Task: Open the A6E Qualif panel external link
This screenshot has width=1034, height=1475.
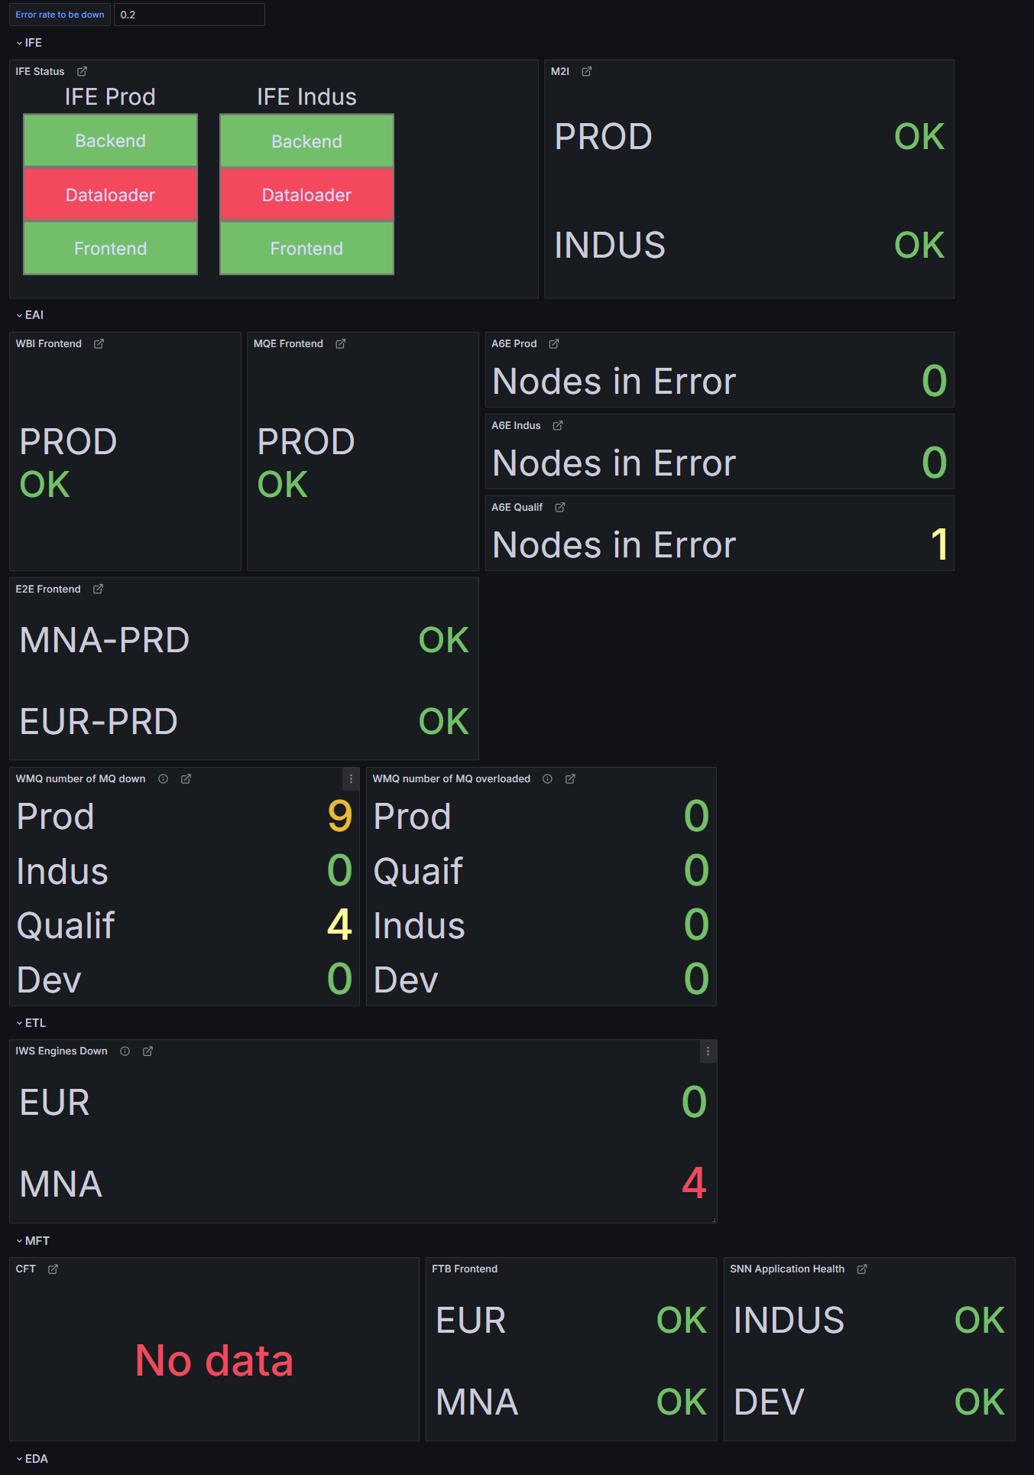Action: click(559, 507)
